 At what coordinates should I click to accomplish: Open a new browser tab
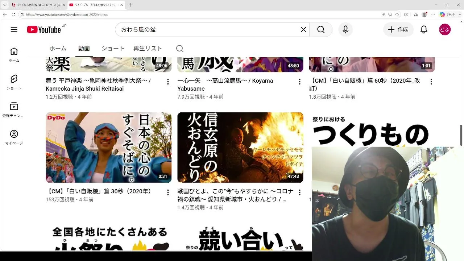(130, 5)
